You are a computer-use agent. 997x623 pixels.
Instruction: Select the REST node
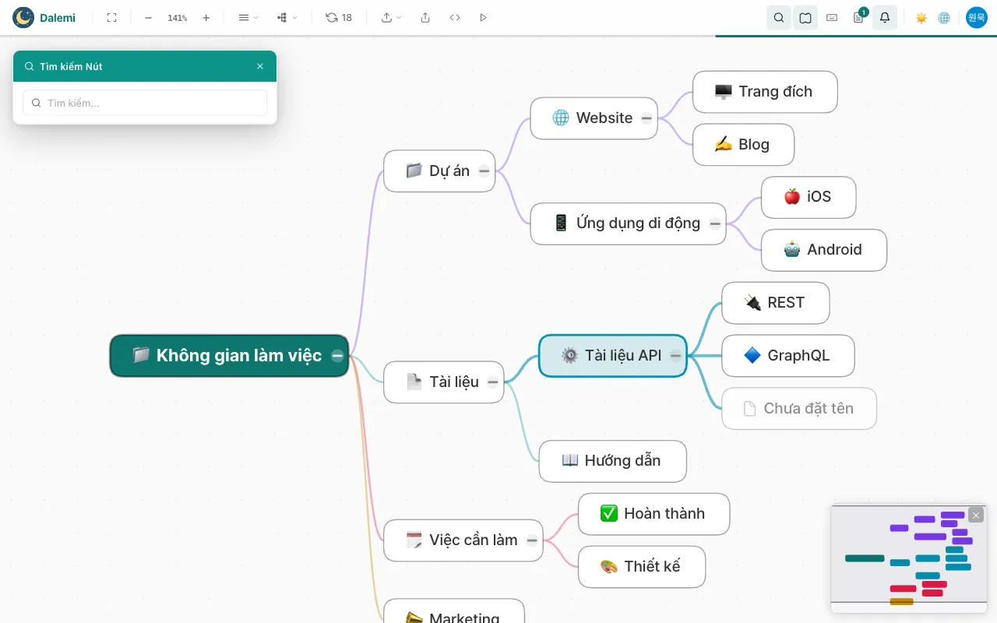pos(776,303)
